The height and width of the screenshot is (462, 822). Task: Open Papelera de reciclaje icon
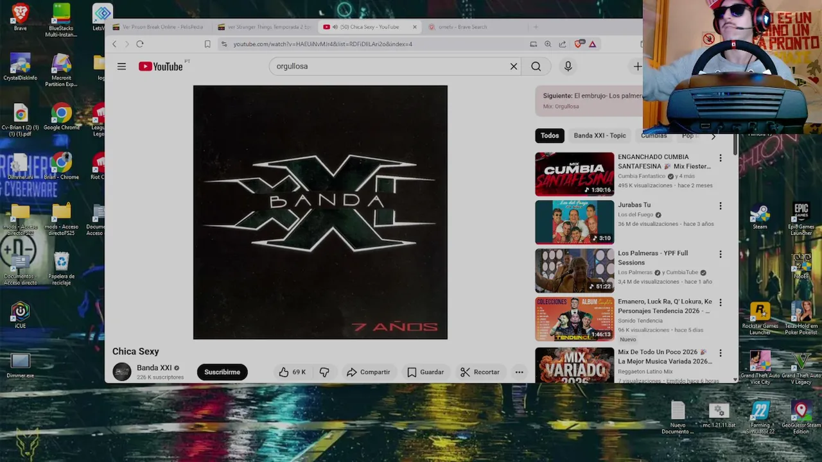tap(61, 268)
